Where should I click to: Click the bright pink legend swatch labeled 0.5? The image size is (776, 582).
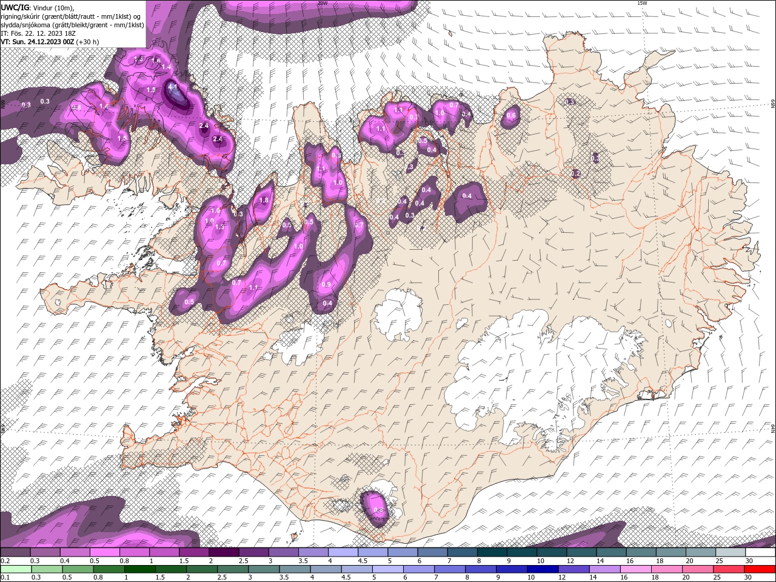(x=104, y=552)
